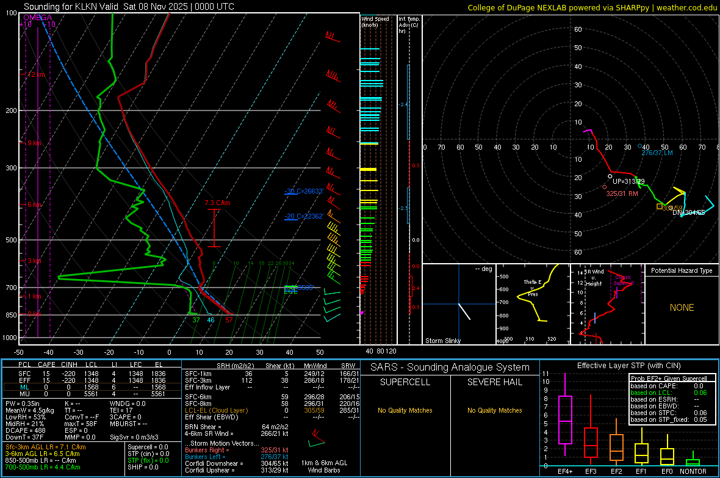
Task: Click 'No Quality Matches' under SEVERE HAIL
Action: coord(494,410)
